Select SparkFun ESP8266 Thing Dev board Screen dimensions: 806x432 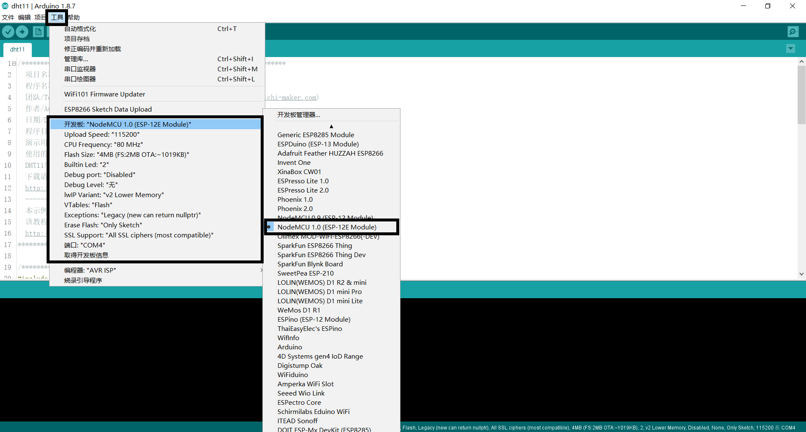click(x=332, y=255)
